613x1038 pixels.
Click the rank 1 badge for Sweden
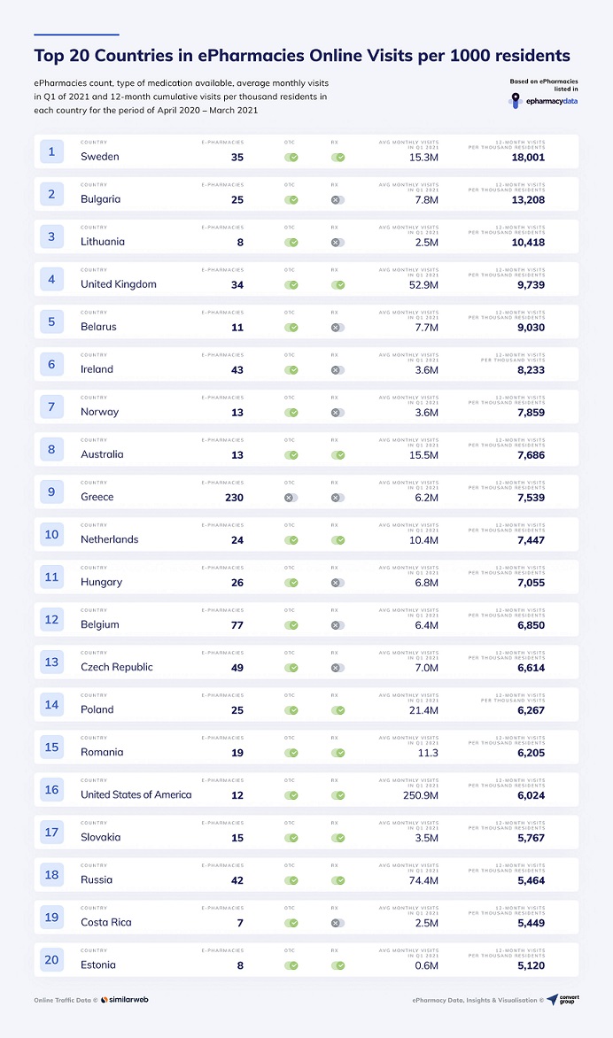pyautogui.click(x=51, y=151)
